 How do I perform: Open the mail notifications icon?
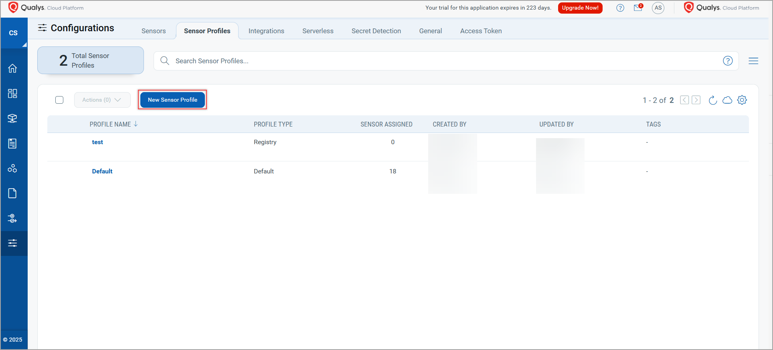(638, 8)
